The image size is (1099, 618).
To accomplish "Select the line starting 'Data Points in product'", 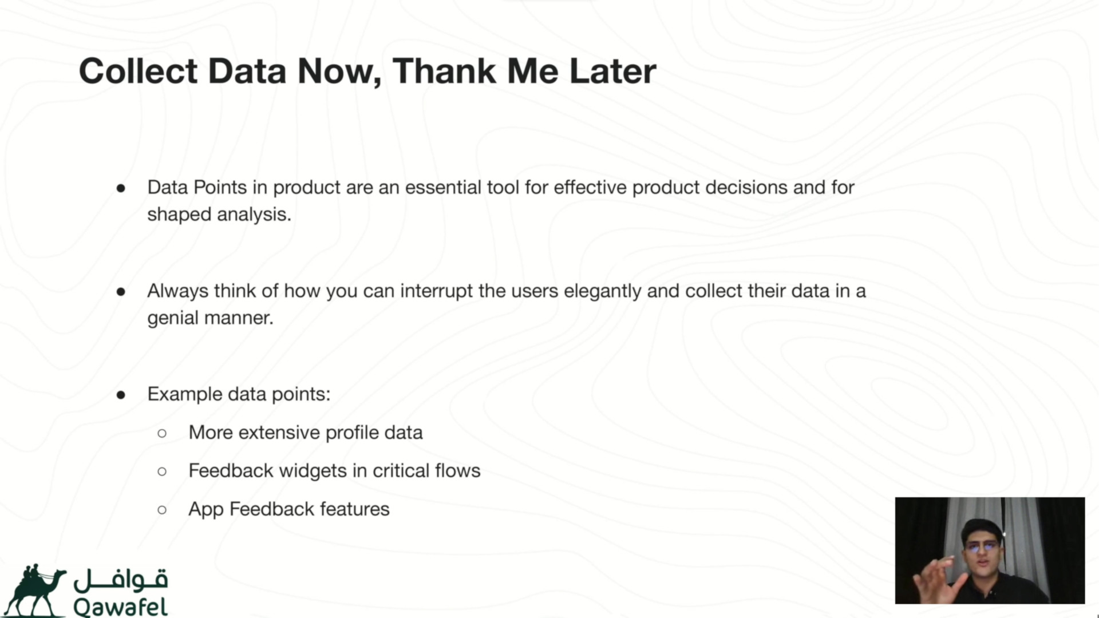I will pyautogui.click(x=501, y=188).
